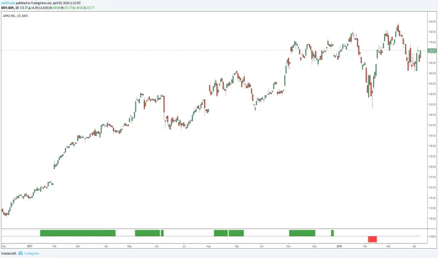Click the Dec label at time axis start
The image size is (438, 258).
coord(4,245)
